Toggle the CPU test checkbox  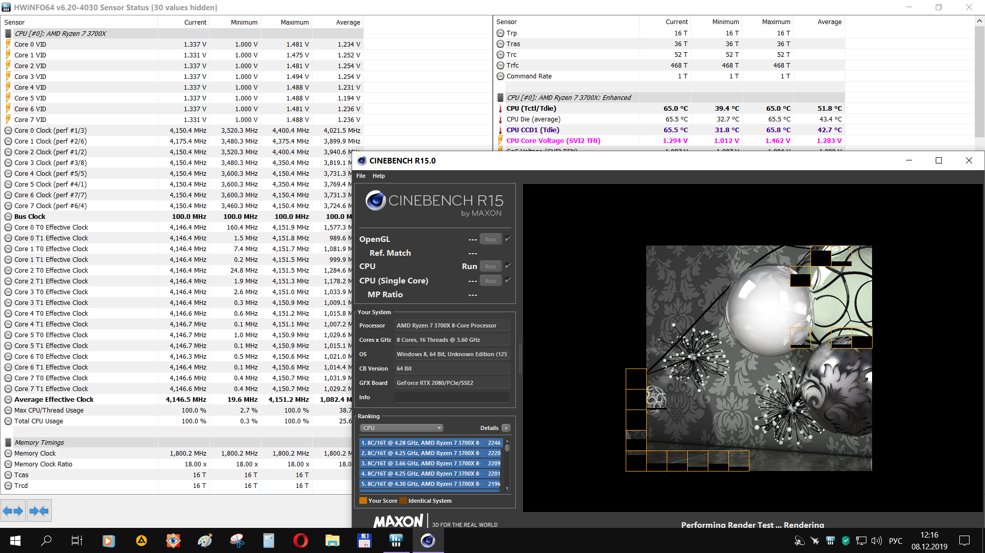pyautogui.click(x=508, y=266)
